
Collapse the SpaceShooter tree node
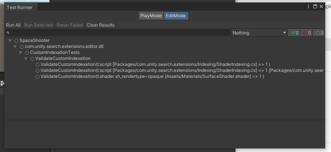click(10, 40)
